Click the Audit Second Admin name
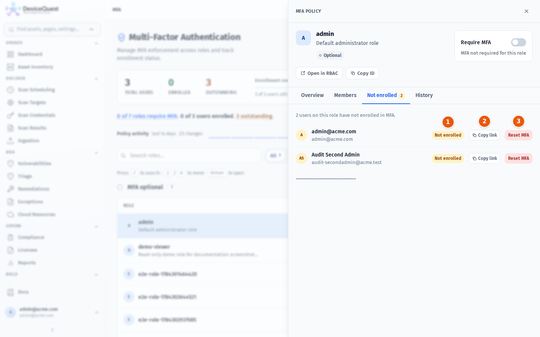Viewport: 540px width, 337px height. tap(336, 155)
